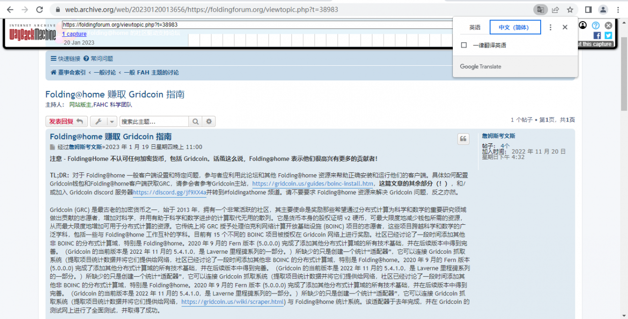
Task: Open the gridcoin.us wiki scraper link
Action: pos(233,302)
